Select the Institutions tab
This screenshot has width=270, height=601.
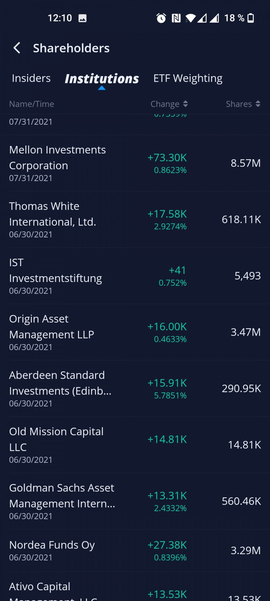102,79
